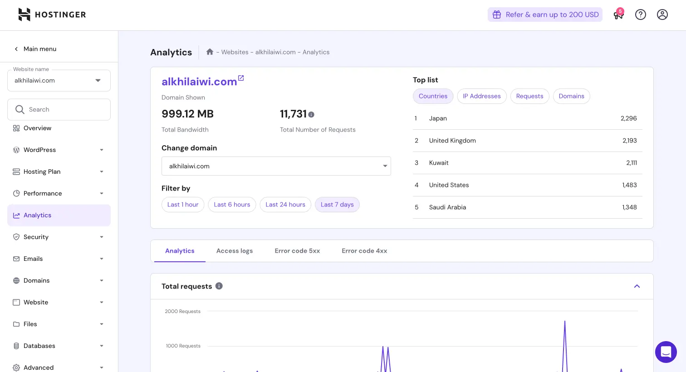Click the United States row
686x372 pixels.
(528, 185)
